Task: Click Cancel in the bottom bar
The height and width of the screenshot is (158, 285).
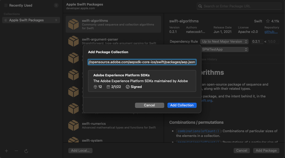Action: click(x=241, y=151)
